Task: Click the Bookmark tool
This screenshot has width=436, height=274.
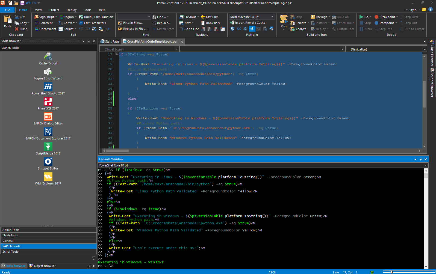Action: point(211,23)
